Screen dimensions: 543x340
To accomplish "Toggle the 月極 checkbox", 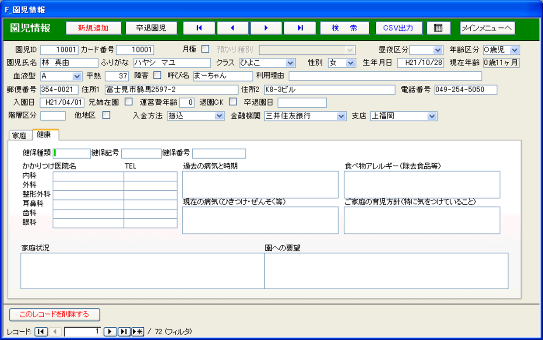I will point(205,49).
